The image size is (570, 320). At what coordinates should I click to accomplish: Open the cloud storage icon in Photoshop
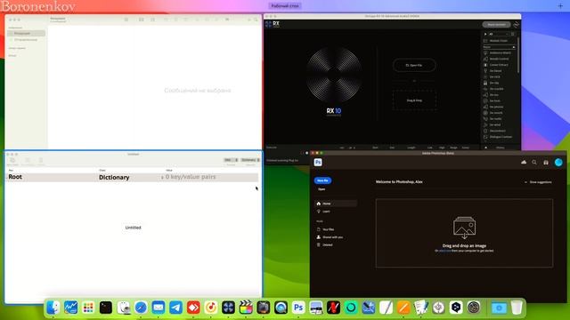tap(524, 162)
